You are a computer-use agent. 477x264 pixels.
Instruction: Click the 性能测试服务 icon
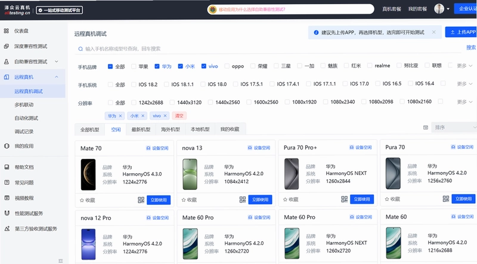(x=7, y=213)
